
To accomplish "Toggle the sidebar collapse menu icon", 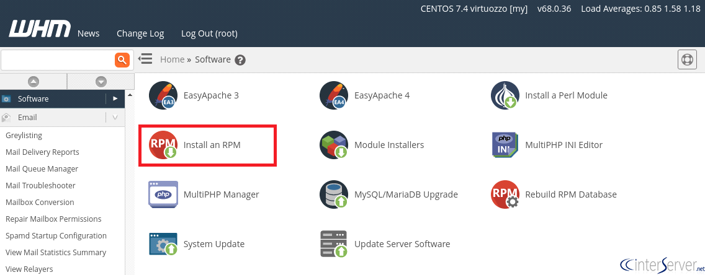I will coord(145,59).
